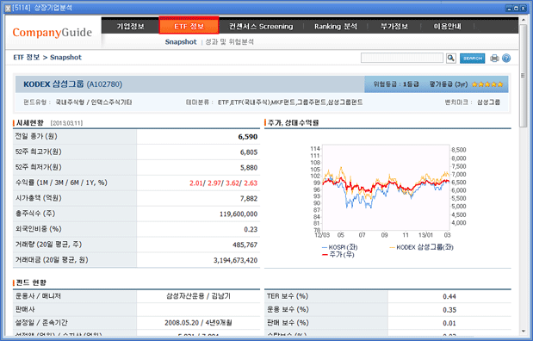Open the 부가정보 tab
The image size is (533, 341).
pyautogui.click(x=394, y=26)
